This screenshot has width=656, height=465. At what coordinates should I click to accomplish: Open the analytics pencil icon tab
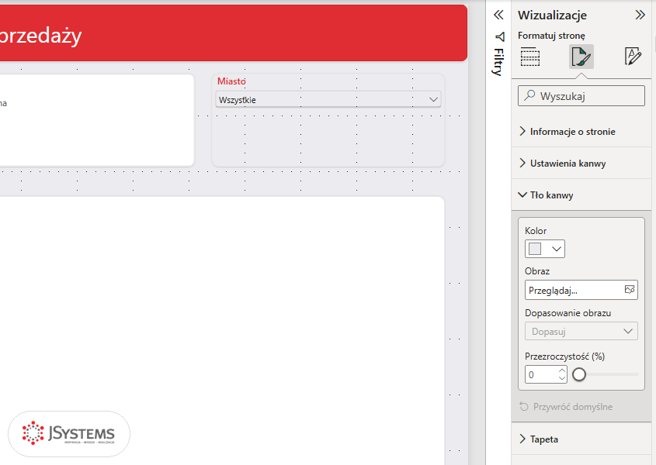(x=633, y=57)
